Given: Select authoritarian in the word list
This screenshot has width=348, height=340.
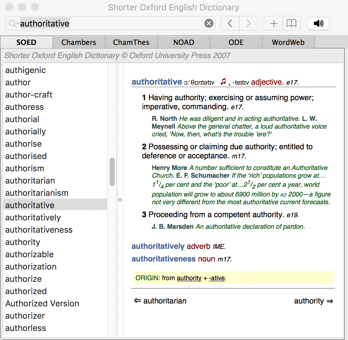Looking at the screenshot, I should tap(55, 181).
